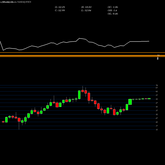
Task: Click the 17 price axis label
Action: point(157,126)
